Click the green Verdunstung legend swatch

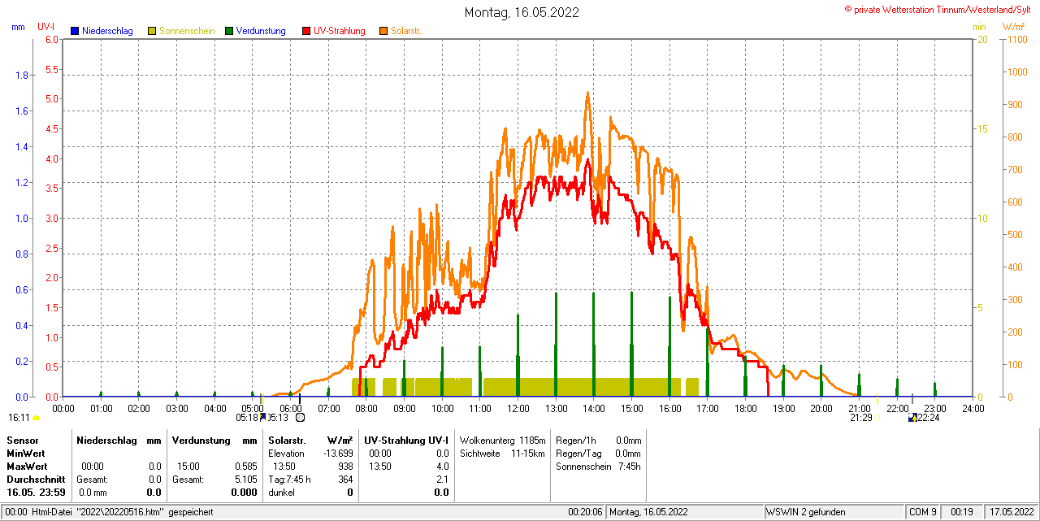pyautogui.click(x=229, y=31)
